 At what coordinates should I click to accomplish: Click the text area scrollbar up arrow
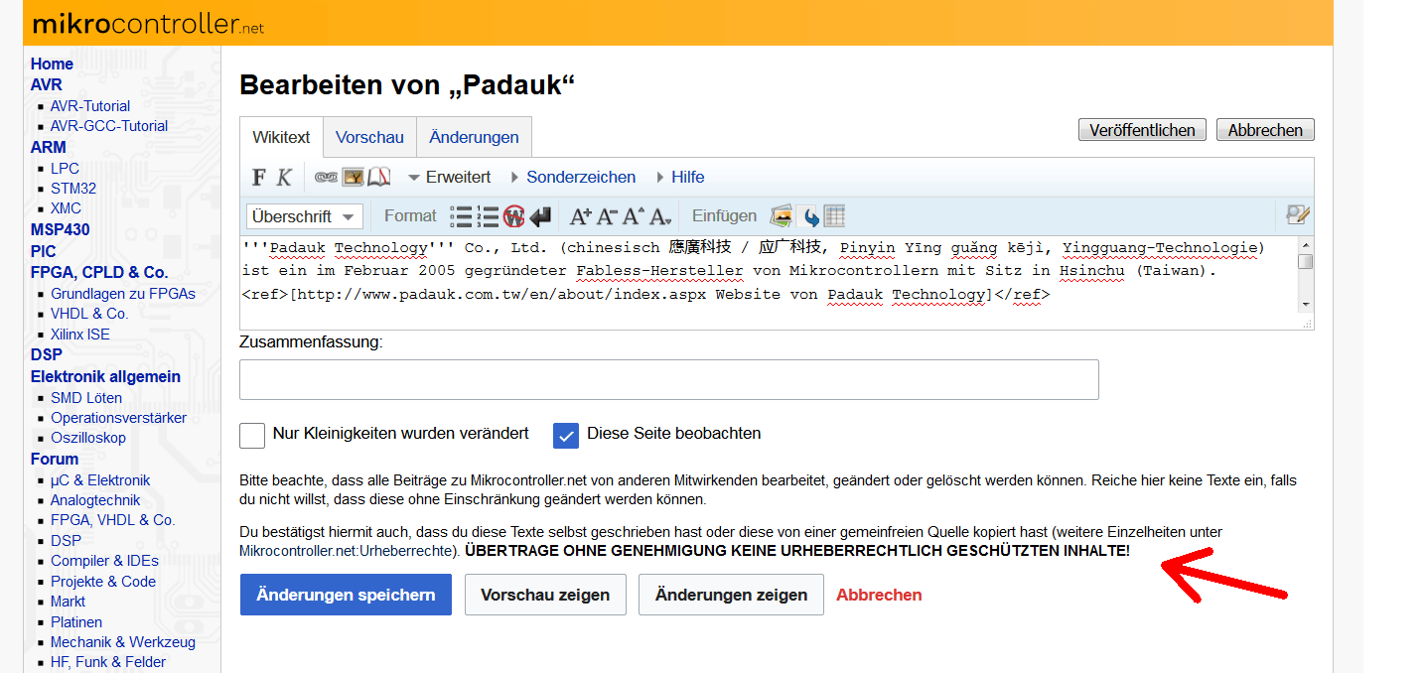[x=1306, y=244]
